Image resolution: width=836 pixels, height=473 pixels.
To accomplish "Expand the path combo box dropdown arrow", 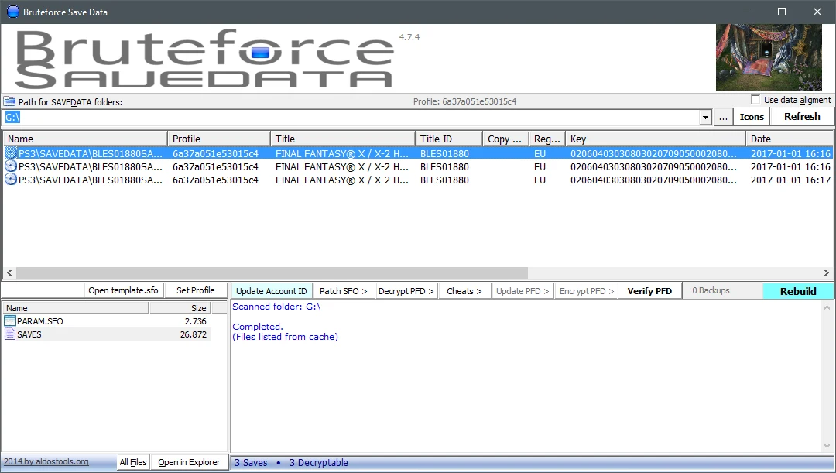I will pos(705,118).
